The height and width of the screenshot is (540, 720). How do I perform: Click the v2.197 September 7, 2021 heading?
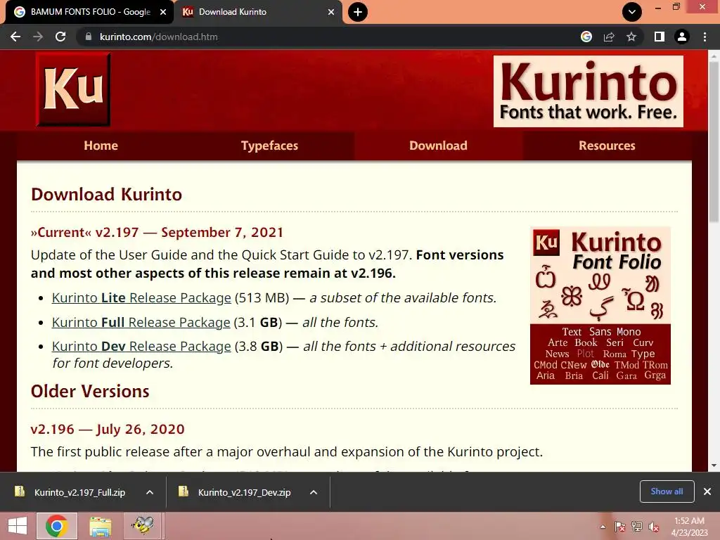(x=157, y=232)
